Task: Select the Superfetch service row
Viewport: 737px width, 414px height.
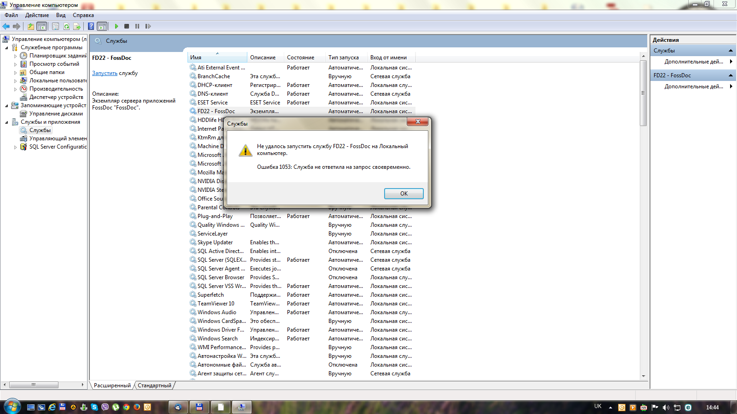Action: 302,295
